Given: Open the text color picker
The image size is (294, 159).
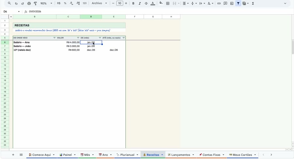Looking at the screenshot, I should coord(153,3).
